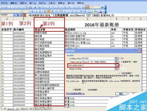This screenshot has height=111, width=147.
Task: Toggle Bold formatting
Action: tap(32, 11)
